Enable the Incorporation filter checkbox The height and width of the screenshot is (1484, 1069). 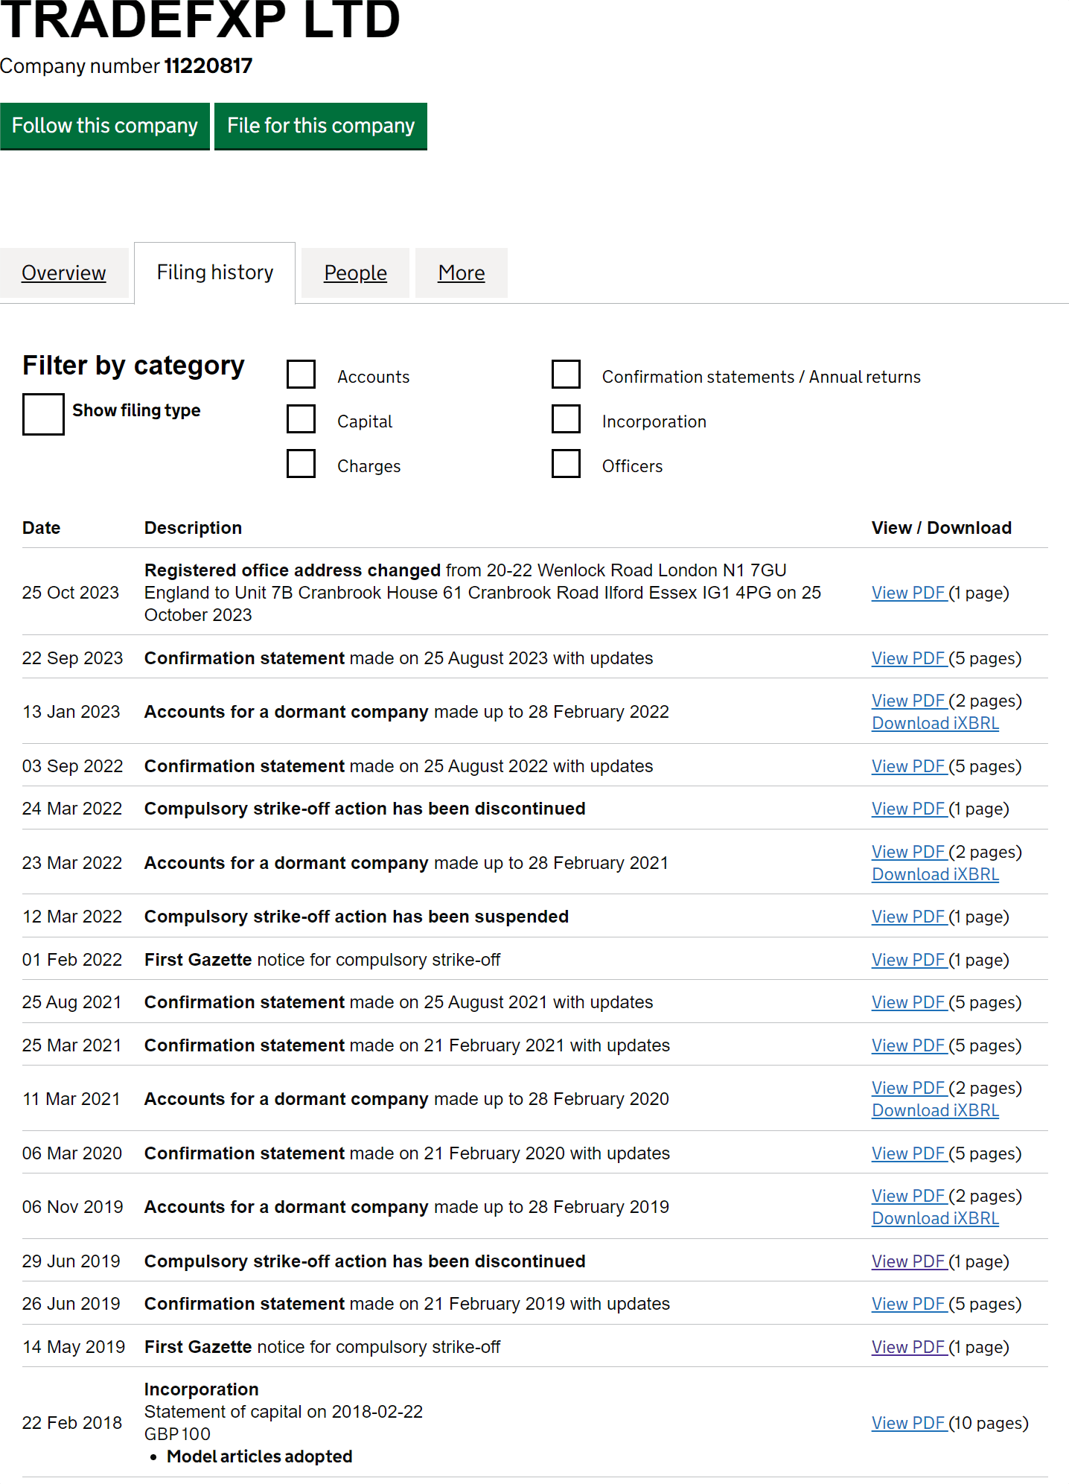coord(566,419)
